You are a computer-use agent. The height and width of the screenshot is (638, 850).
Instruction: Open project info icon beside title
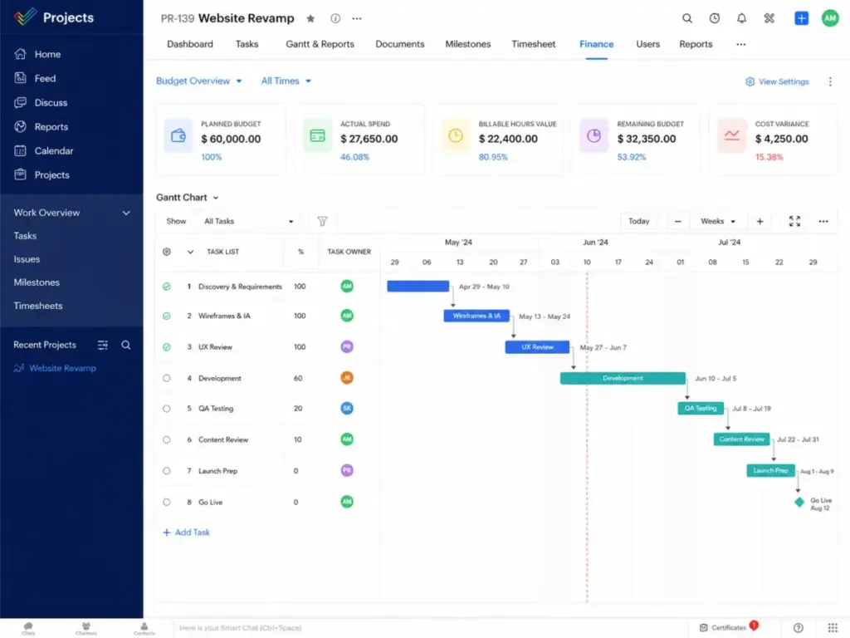point(335,18)
